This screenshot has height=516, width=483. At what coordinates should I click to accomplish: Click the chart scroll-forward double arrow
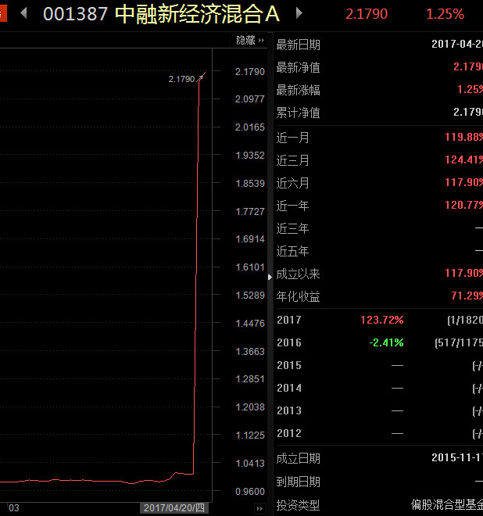[x=259, y=508]
